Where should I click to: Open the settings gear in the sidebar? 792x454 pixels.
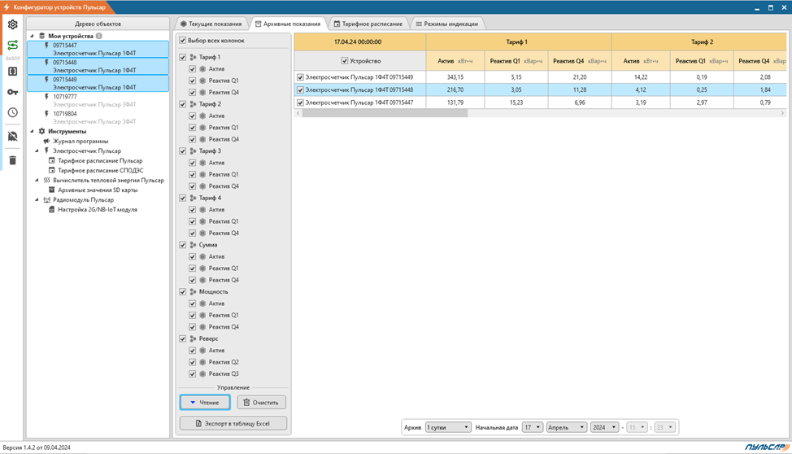point(13,24)
